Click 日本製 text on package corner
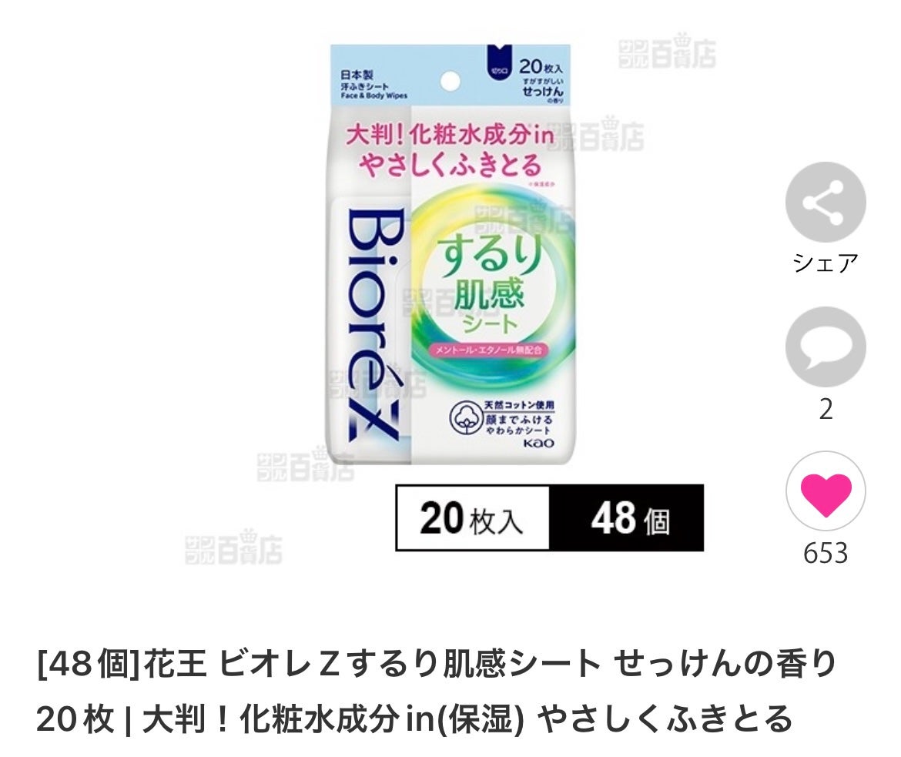 (x=357, y=75)
